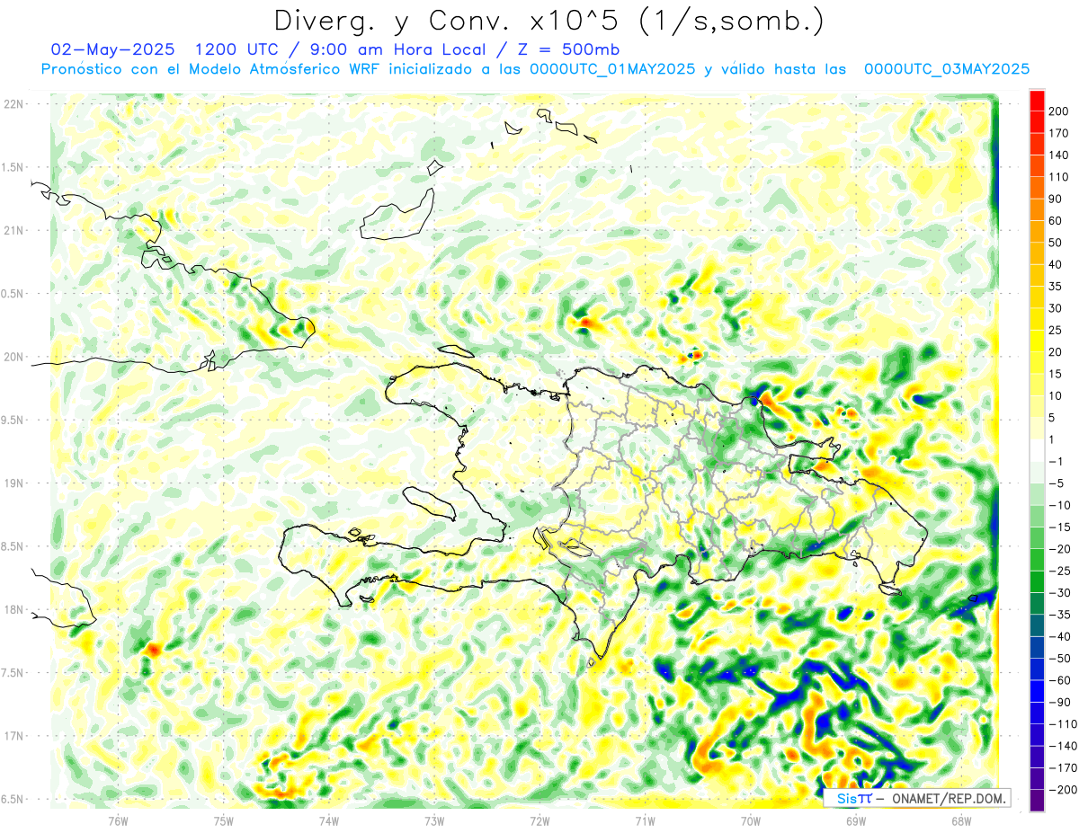This screenshot has height=833, width=1079.
Task: Click the '6.5N' latitude tick label
Action: coord(13,799)
